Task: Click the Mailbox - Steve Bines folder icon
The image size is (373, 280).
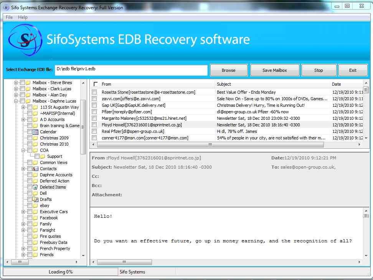Action: pos(28,83)
